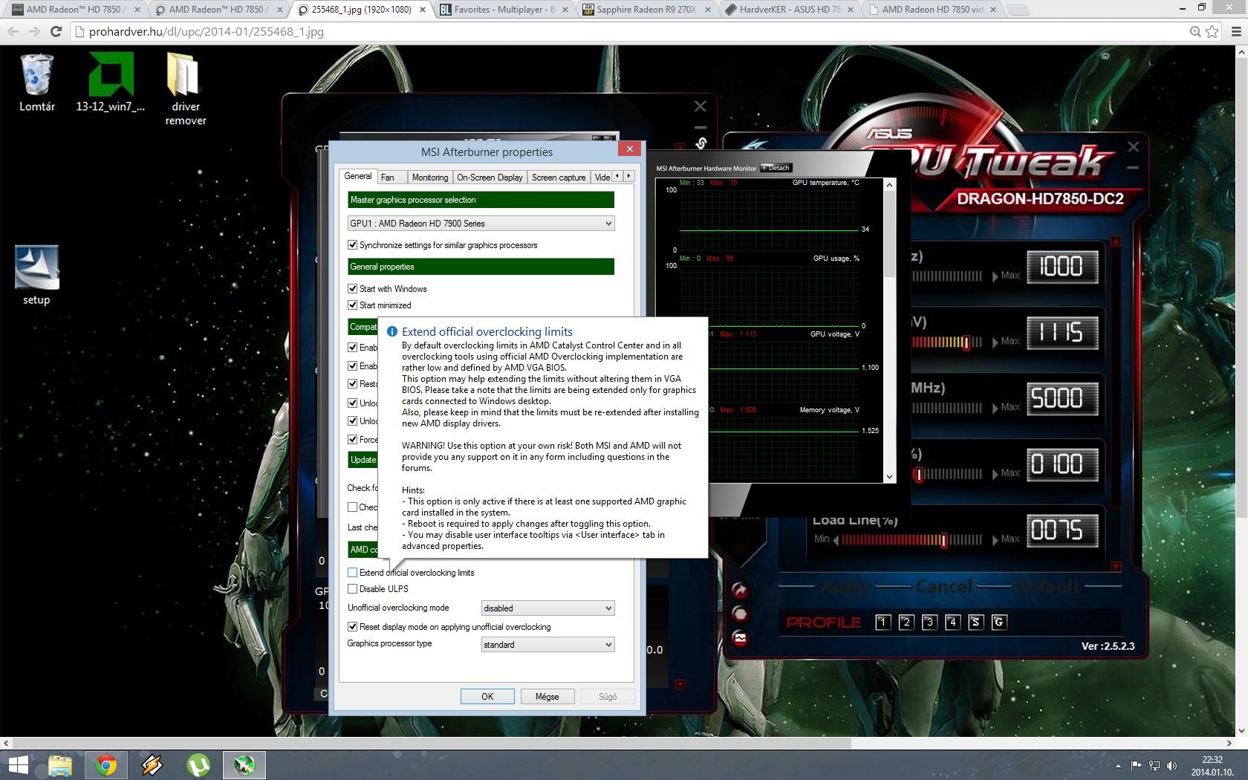Screen dimensions: 1248x780
Task: Click Hardware Monitor scrollbar up arrow
Action: pyautogui.click(x=890, y=185)
